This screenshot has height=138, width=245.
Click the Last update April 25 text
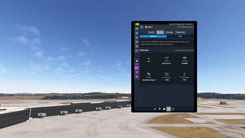[184, 51]
